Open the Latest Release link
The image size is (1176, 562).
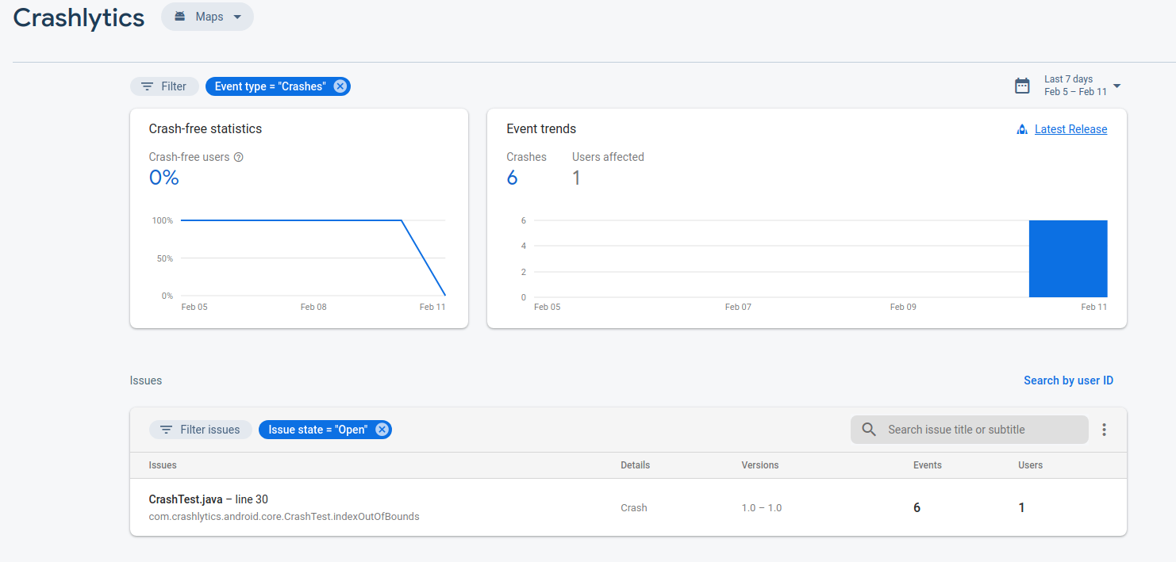tap(1070, 129)
